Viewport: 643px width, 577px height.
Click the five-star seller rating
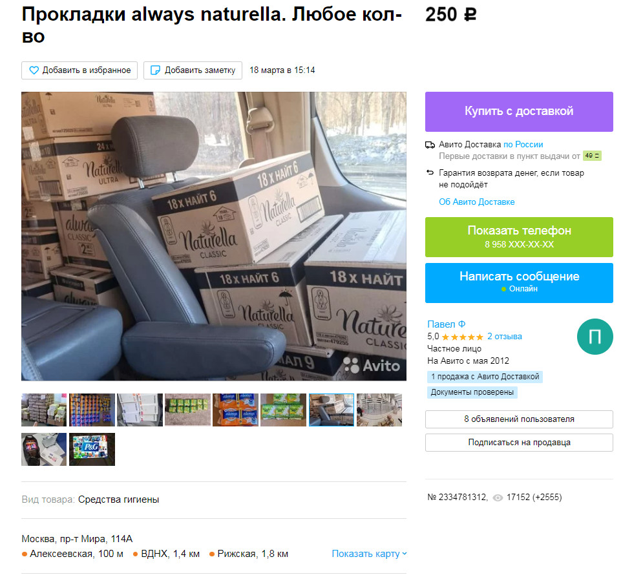462,337
